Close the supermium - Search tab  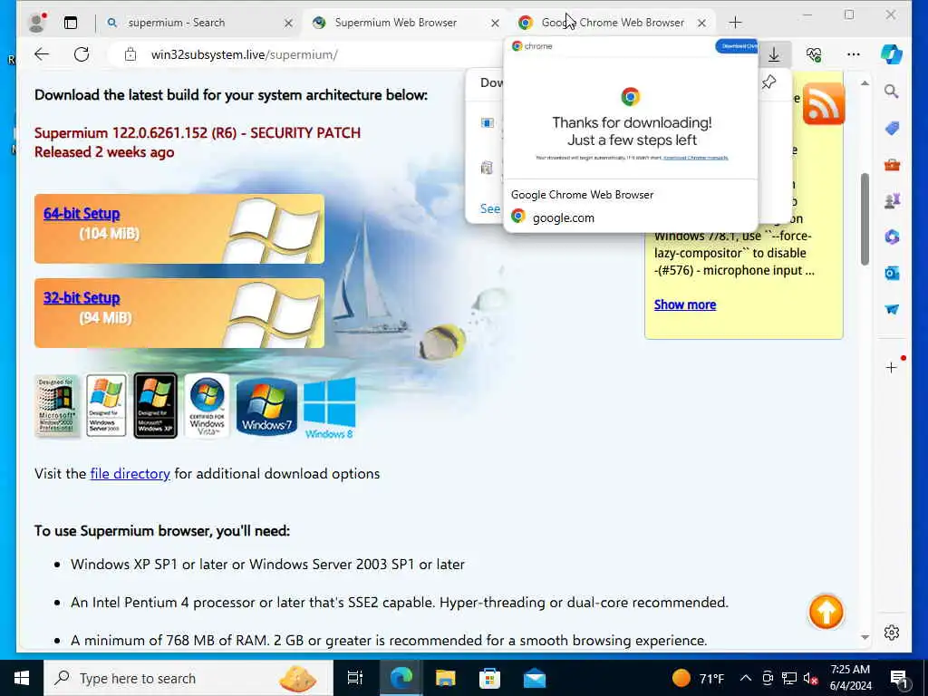tap(288, 23)
